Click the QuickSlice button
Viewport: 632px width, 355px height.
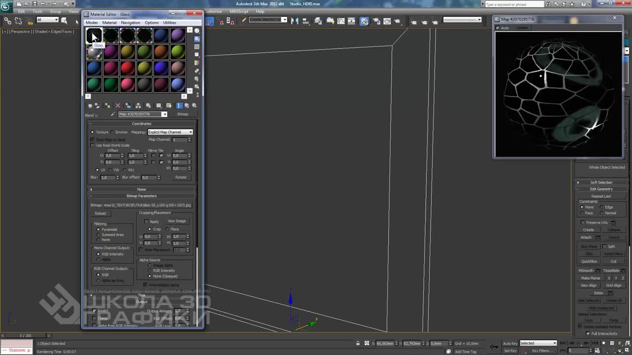coord(589,261)
